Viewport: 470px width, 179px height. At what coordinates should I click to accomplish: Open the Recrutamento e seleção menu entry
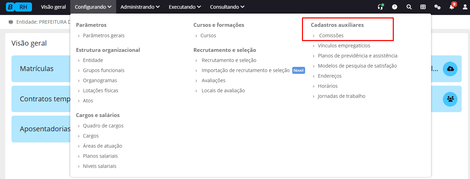click(229, 60)
